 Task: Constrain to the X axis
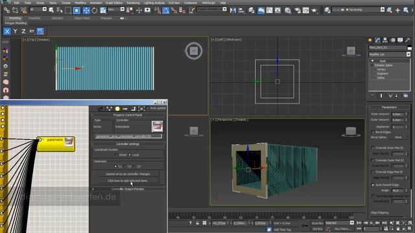[x=7, y=31]
